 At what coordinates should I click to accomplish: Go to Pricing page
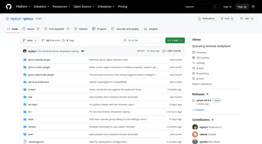point(122,7)
